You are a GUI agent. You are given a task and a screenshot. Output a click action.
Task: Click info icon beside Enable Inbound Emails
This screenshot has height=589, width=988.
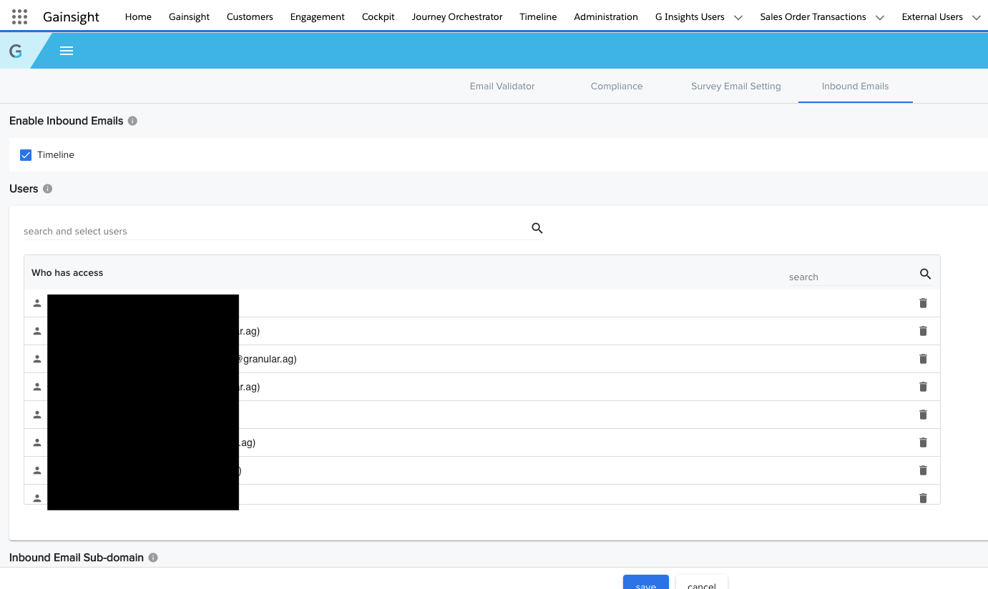click(x=132, y=121)
